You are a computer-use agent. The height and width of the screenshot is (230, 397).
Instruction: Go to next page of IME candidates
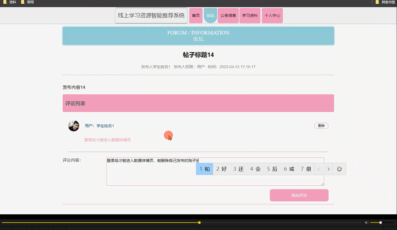tap(328, 169)
